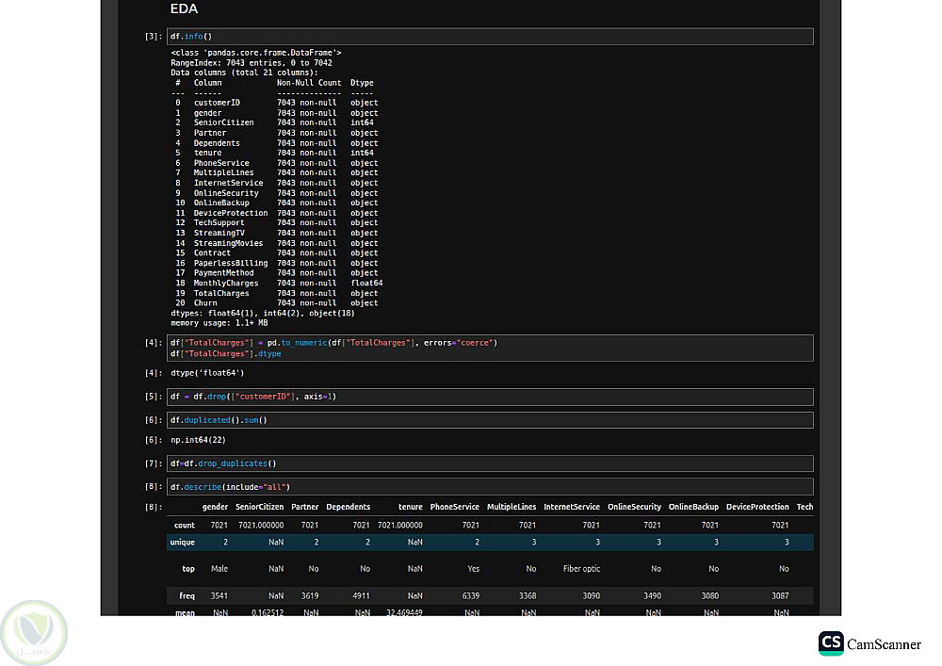Viewport: 942px width, 666px height.
Task: Click the CamScanner logo
Action: coord(869,643)
